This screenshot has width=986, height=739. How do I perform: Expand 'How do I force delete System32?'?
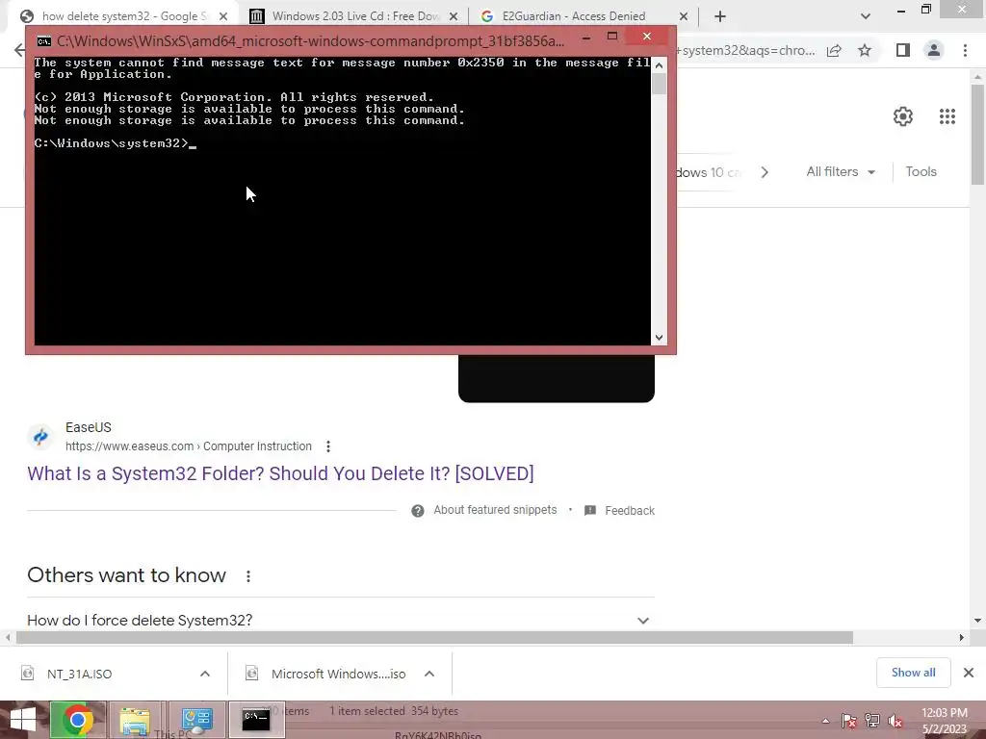tap(340, 621)
